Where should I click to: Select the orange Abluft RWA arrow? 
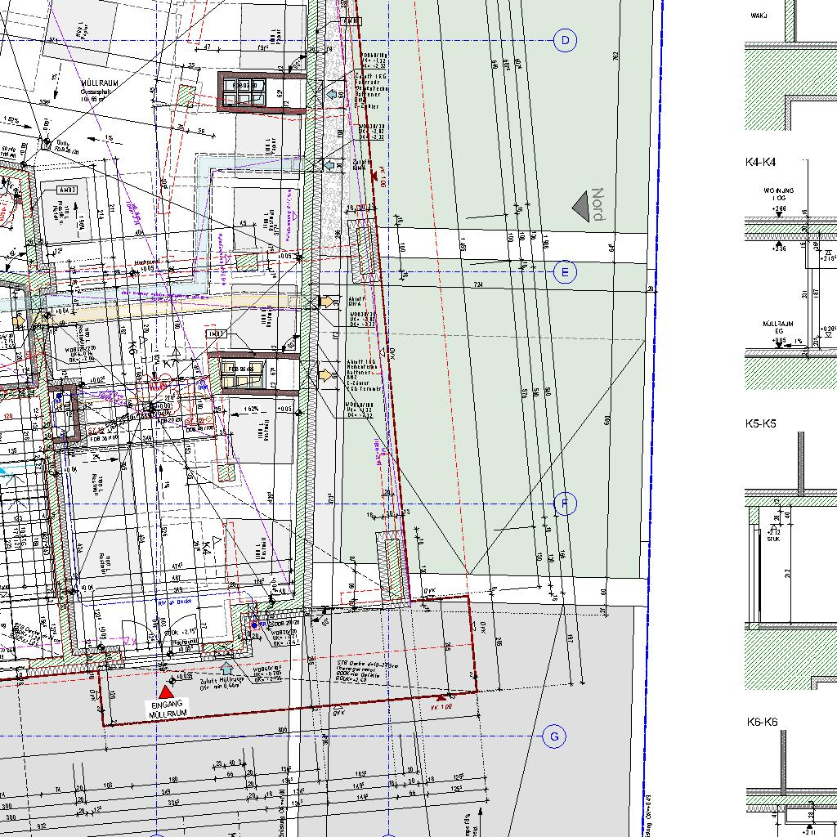coord(327,302)
